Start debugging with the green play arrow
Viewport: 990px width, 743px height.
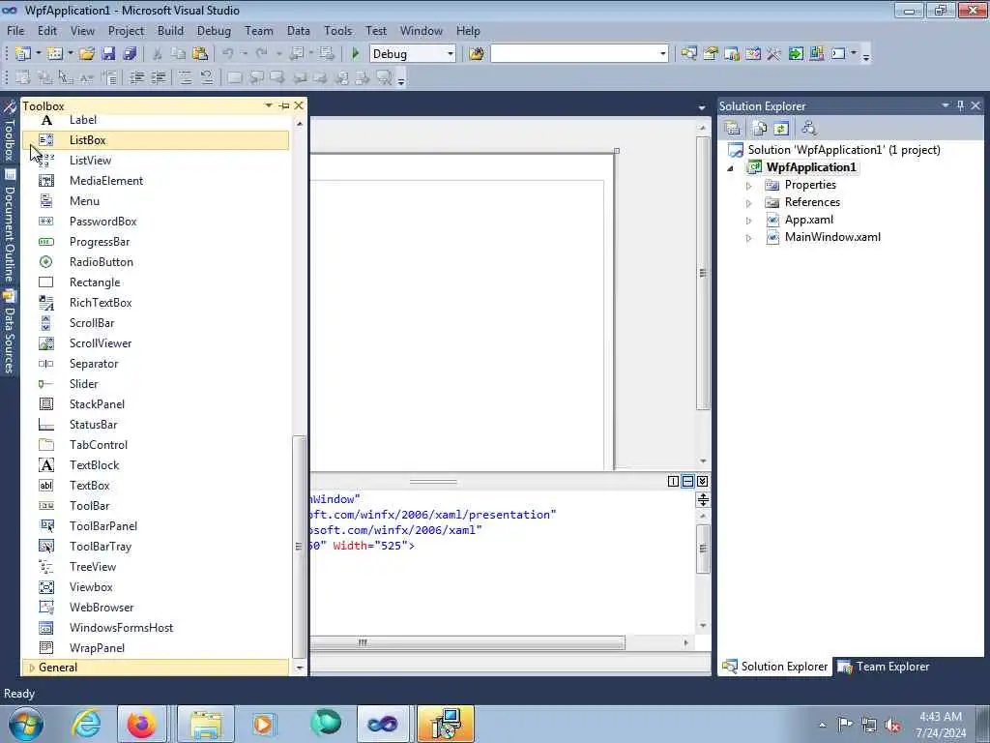(x=356, y=54)
